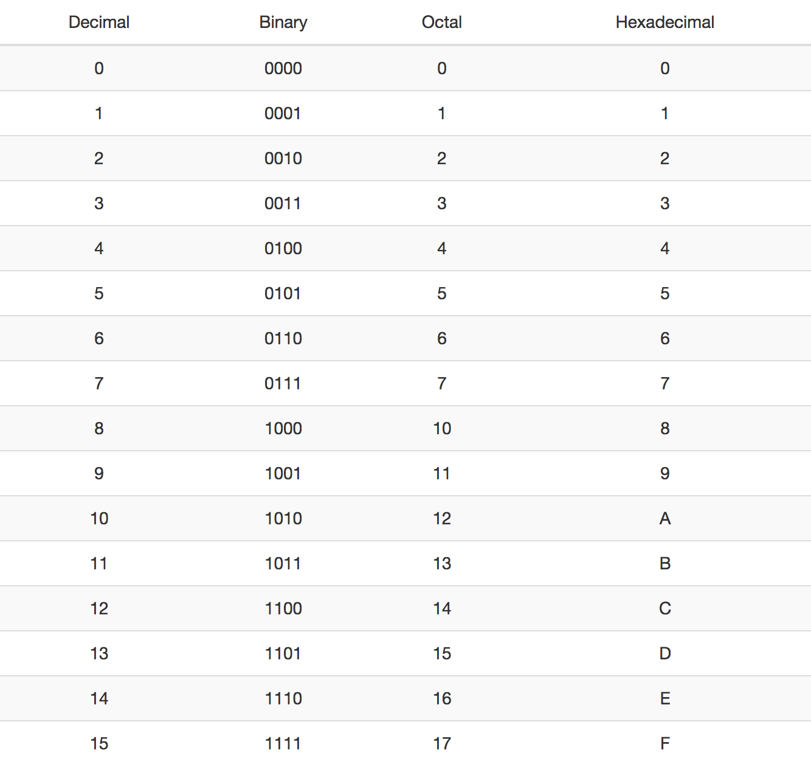Click octal value 17
Viewport: 811px width, 764px height.
[x=442, y=743]
